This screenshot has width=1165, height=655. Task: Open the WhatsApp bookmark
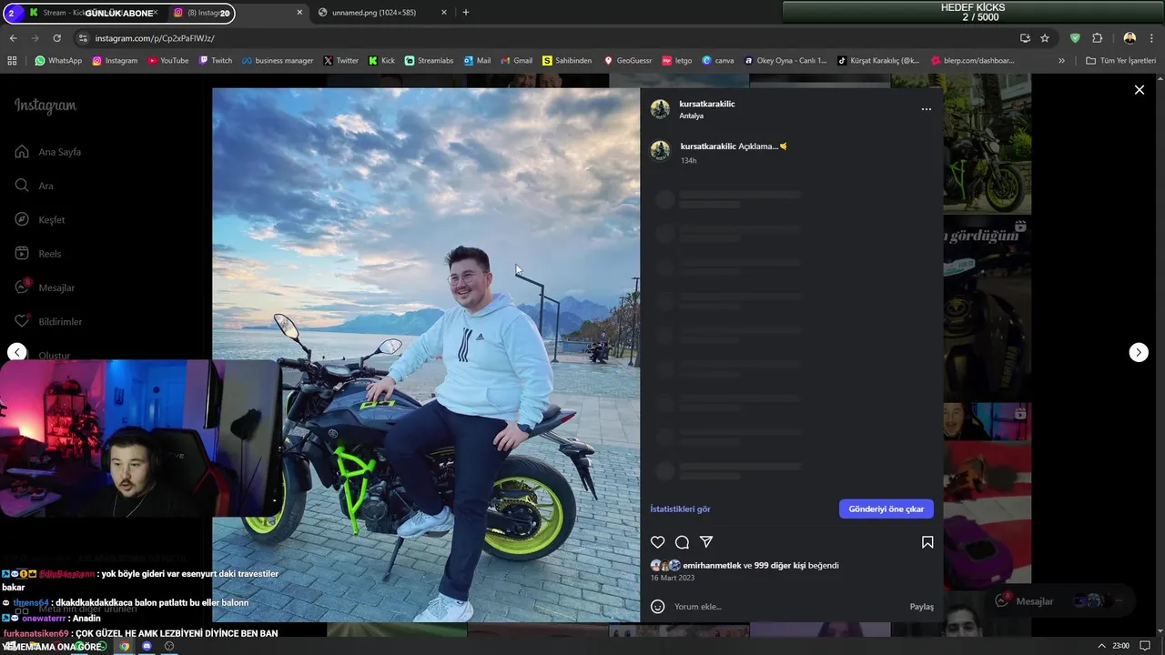[x=58, y=61]
